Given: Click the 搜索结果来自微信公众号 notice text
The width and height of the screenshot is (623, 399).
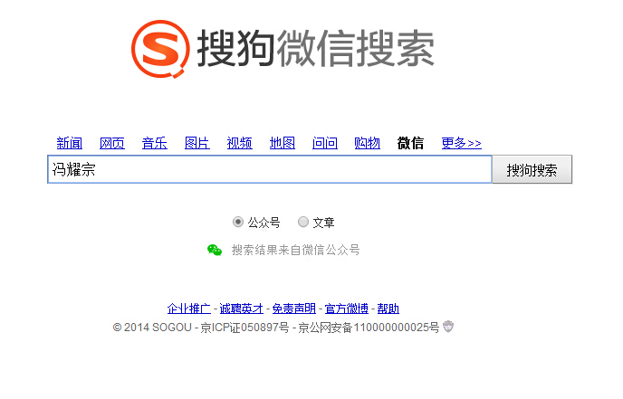Looking at the screenshot, I should pos(295,250).
